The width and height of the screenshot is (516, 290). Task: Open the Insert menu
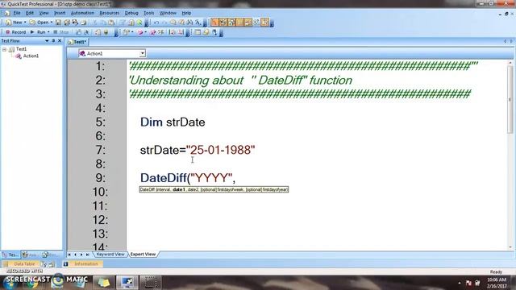[60, 13]
